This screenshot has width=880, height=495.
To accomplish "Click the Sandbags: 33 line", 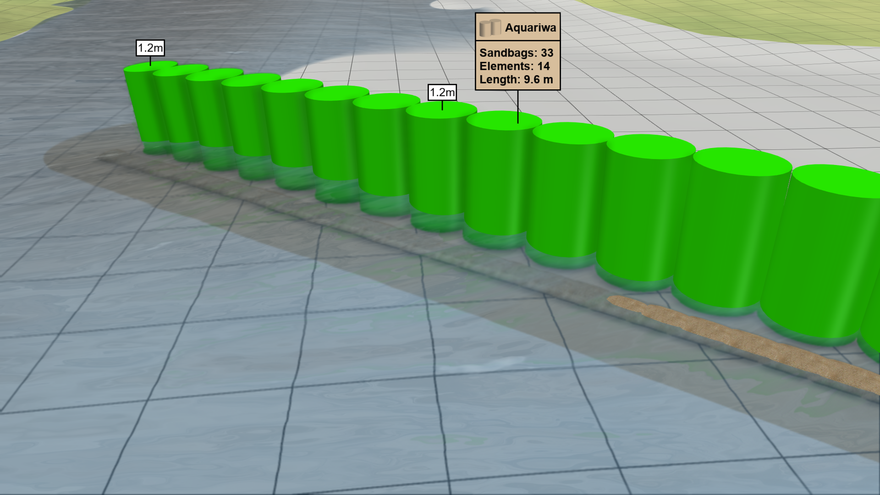I will [x=516, y=53].
